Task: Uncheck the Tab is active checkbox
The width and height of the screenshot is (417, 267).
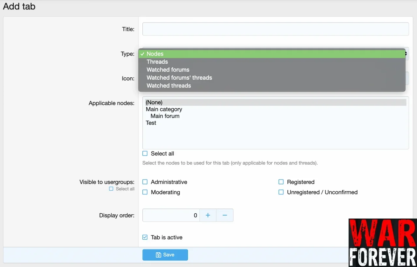Action: click(145, 237)
